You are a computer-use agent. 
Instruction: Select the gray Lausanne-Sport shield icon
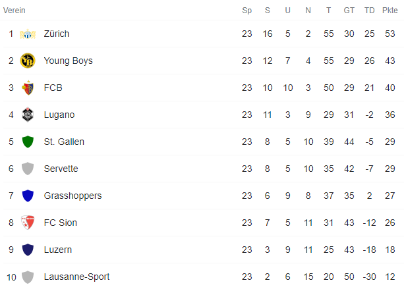28,277
